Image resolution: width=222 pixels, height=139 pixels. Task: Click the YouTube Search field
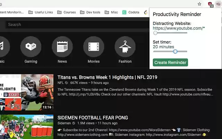[77, 25]
